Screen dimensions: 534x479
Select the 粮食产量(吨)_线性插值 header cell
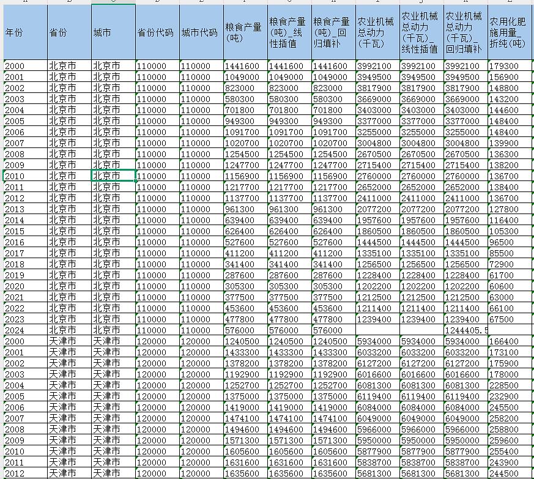click(x=289, y=32)
